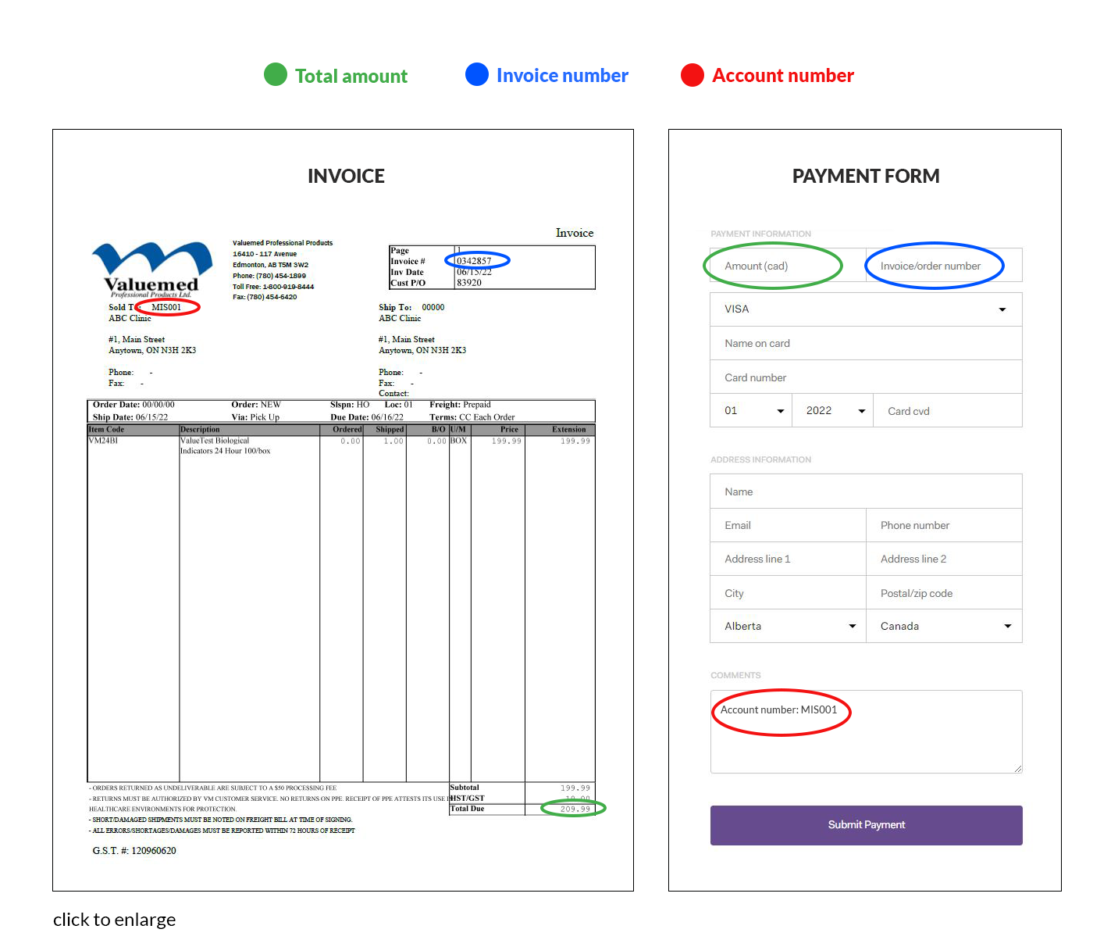This screenshot has height=947, width=1118.
Task: Click the Name field under Address Information
Action: tap(865, 491)
